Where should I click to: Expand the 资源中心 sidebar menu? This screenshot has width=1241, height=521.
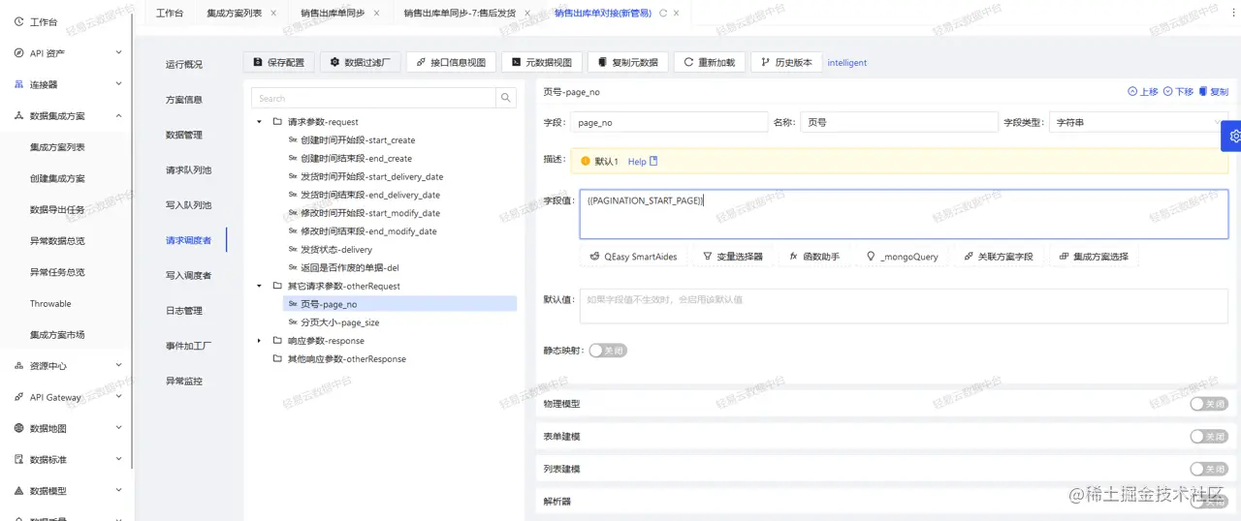point(118,366)
